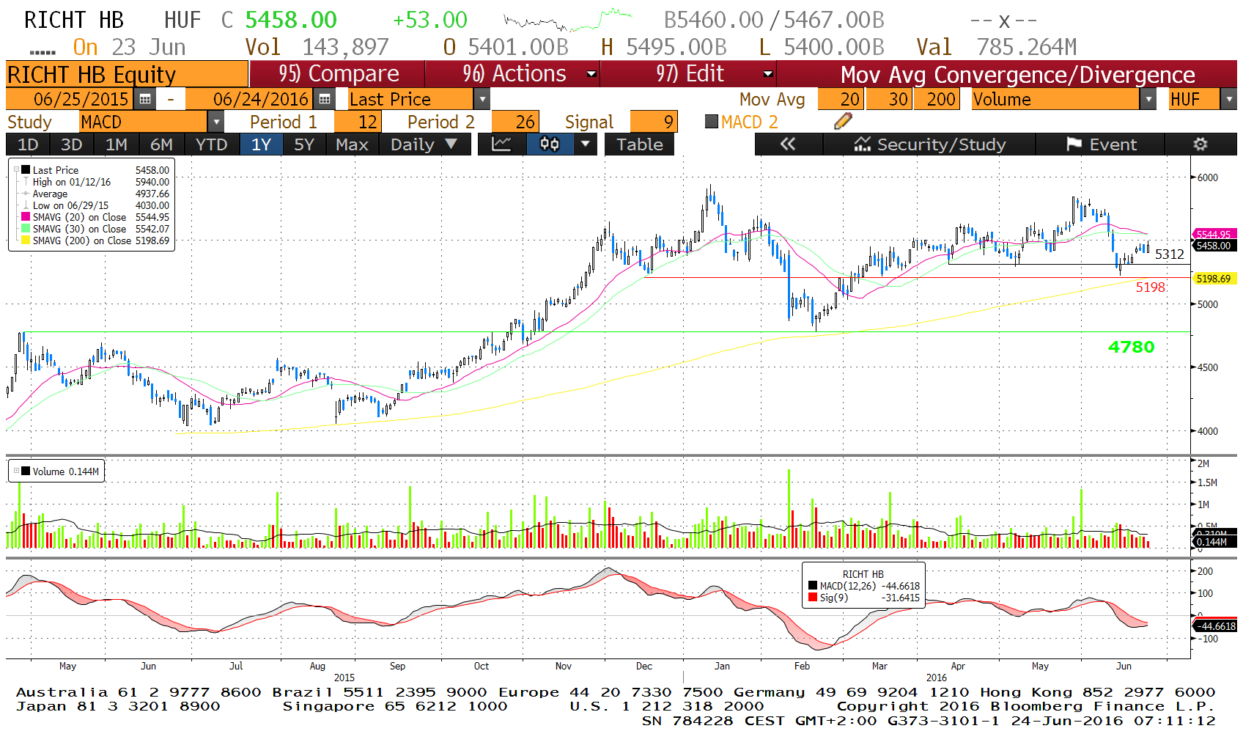This screenshot has height=734, width=1243.
Task: Click the Mov Avg 200 field
Action: point(936,99)
